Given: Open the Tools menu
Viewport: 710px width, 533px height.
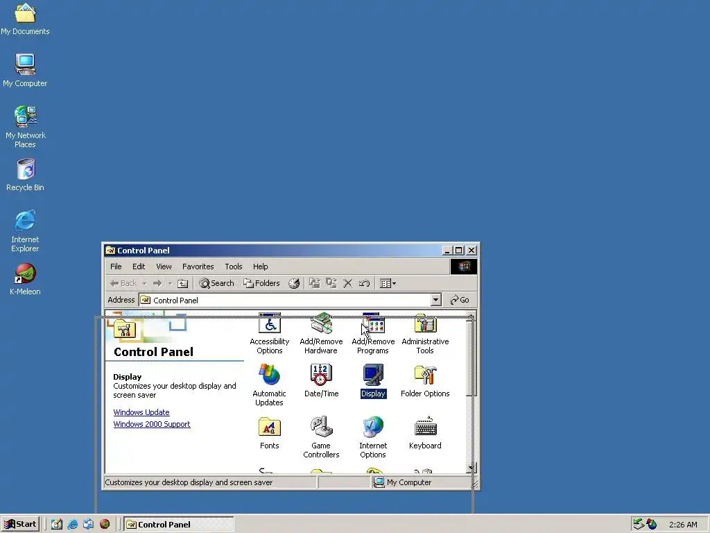Looking at the screenshot, I should (x=234, y=266).
